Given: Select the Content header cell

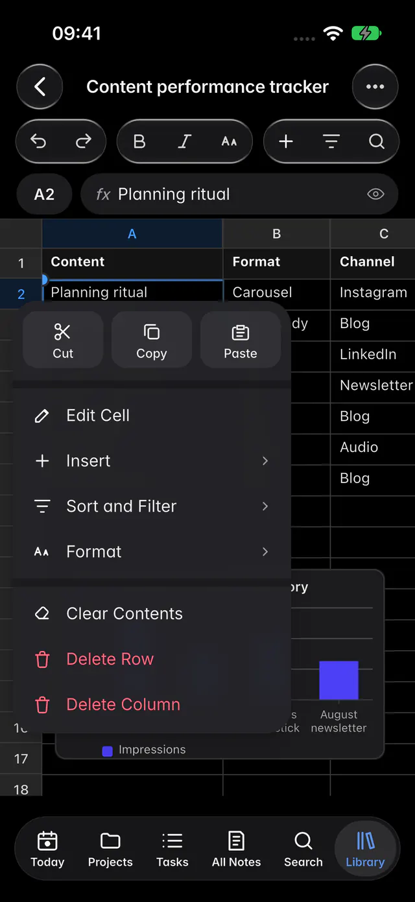Looking at the screenshot, I should pos(132,262).
